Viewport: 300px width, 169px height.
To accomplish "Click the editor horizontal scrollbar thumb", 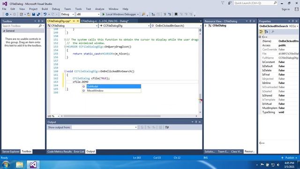I will click(112, 116).
